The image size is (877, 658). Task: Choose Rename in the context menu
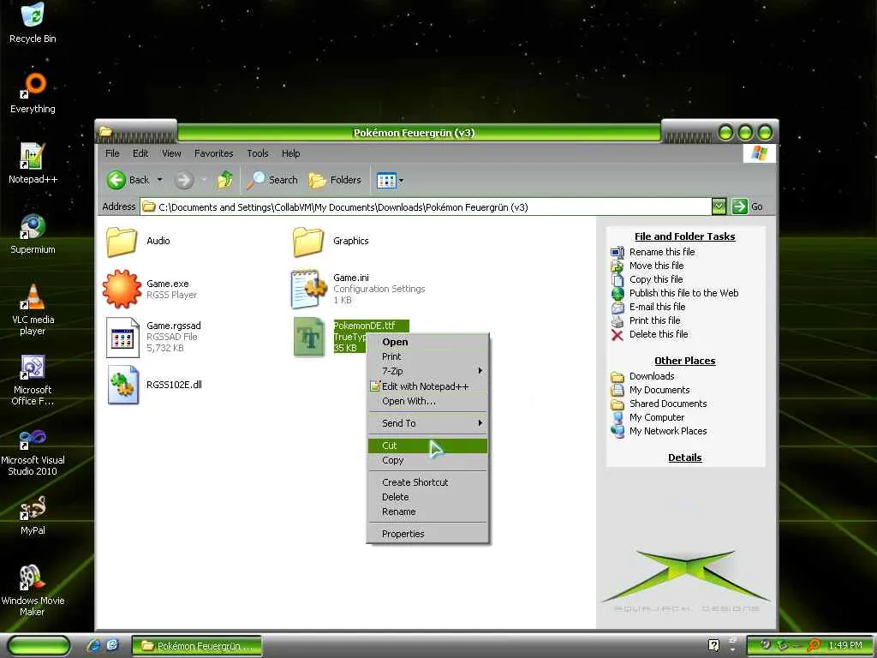click(x=428, y=511)
